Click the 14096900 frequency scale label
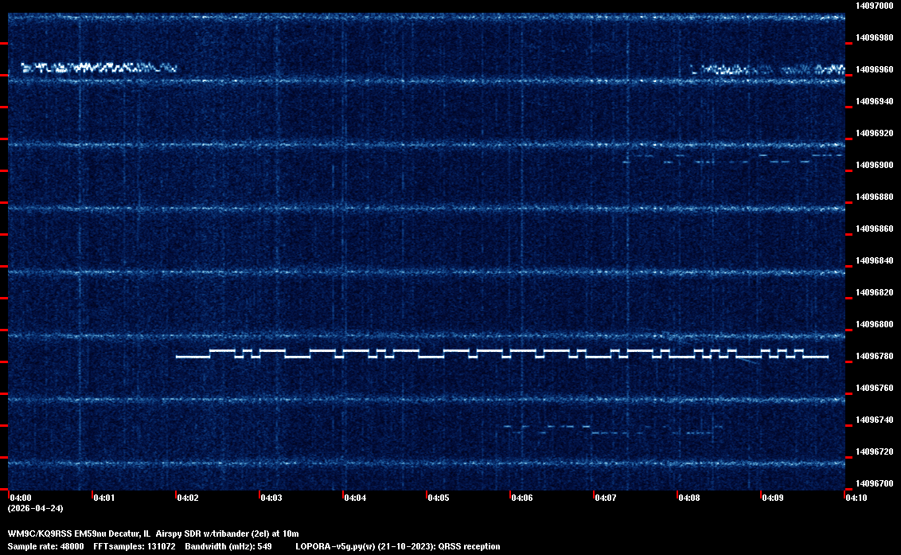 pyautogui.click(x=874, y=165)
